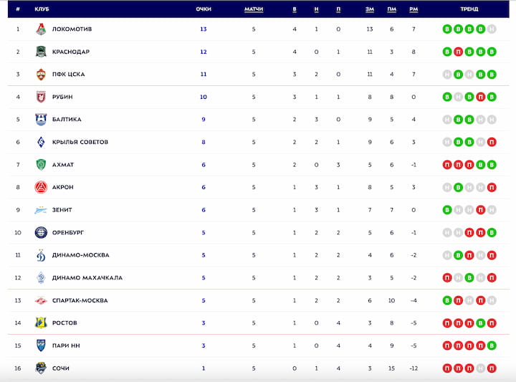Sort by the РМ goal difference header
The width and height of the screenshot is (516, 382).
pos(414,9)
